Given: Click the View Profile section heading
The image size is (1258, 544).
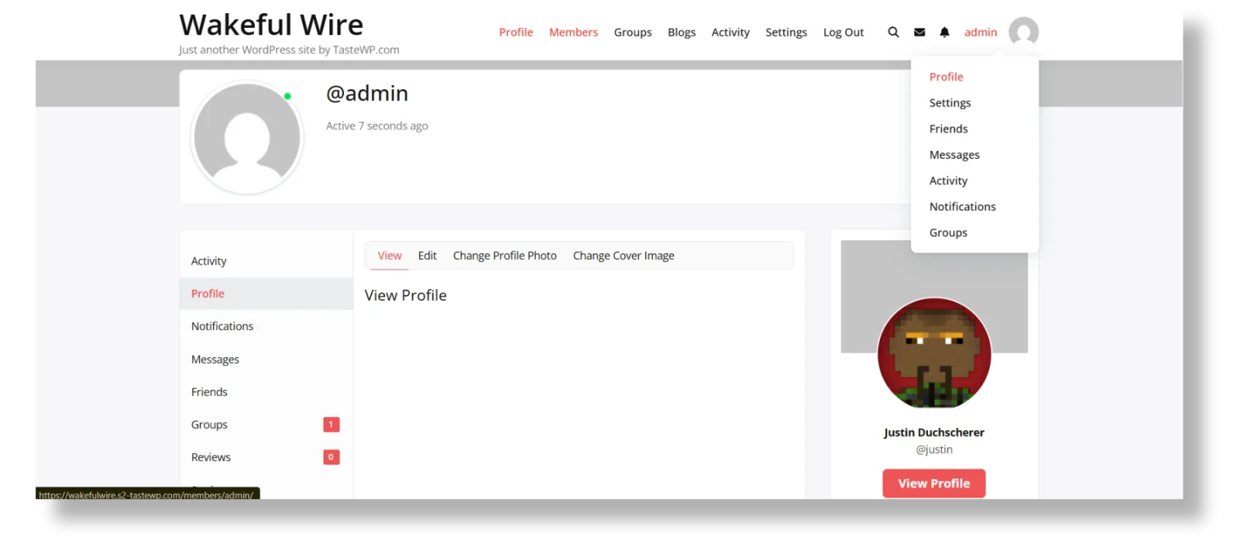Looking at the screenshot, I should [x=405, y=296].
